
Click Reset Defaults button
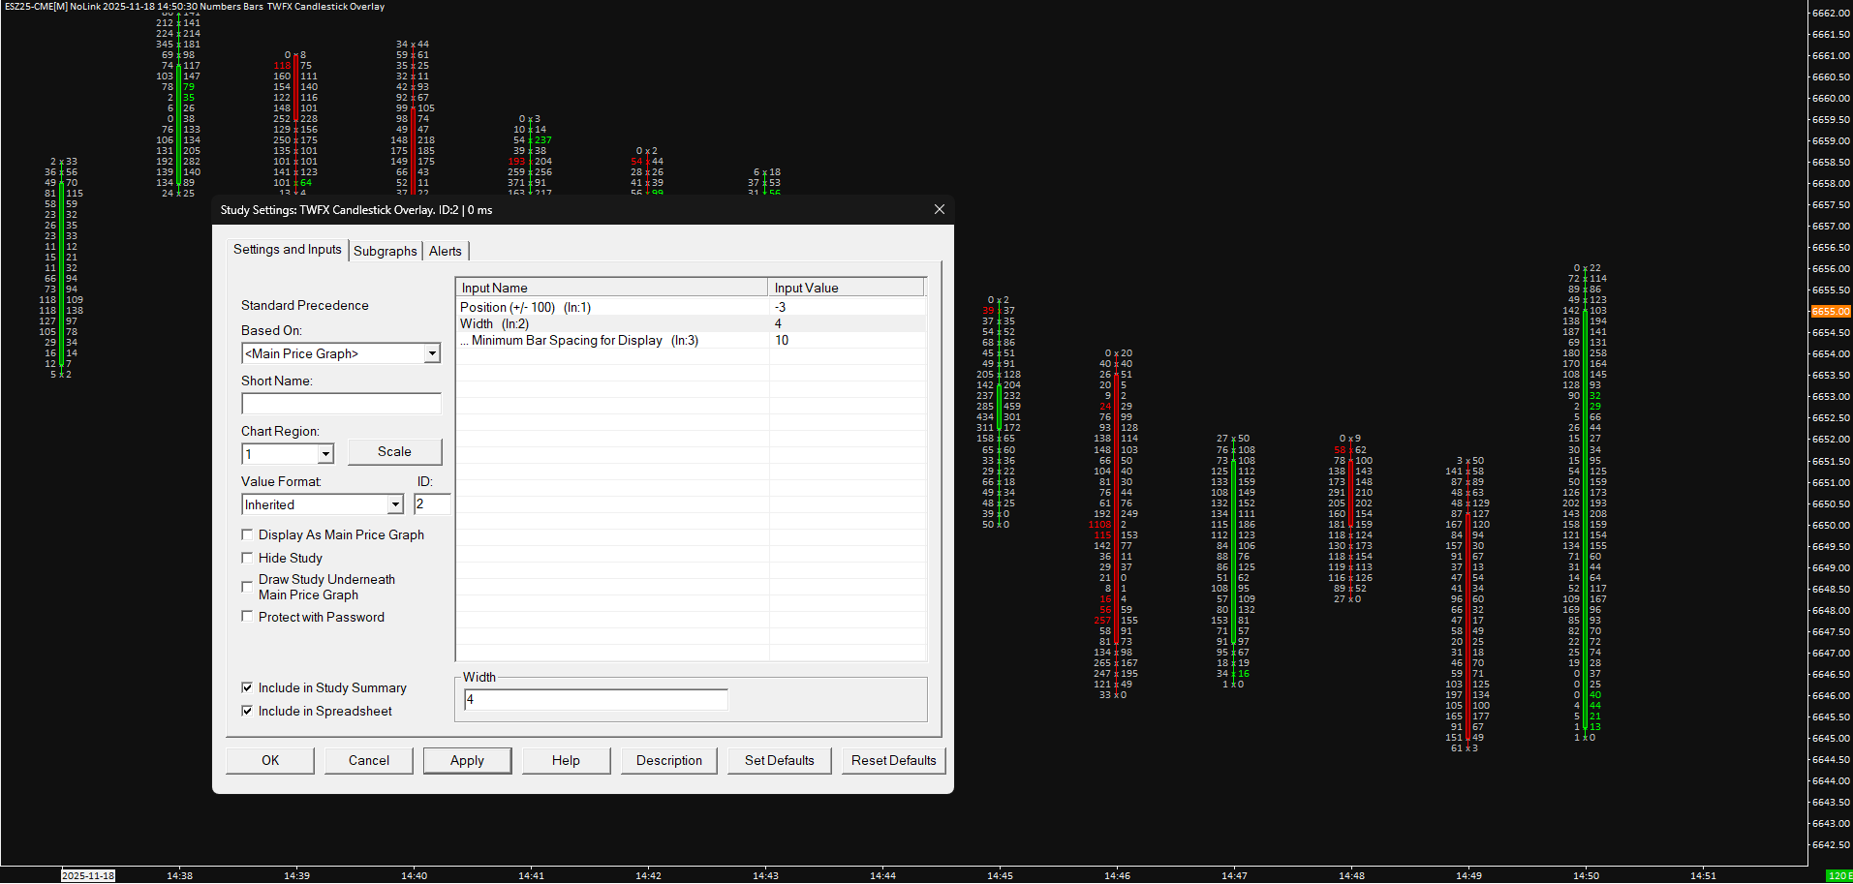[x=894, y=760]
